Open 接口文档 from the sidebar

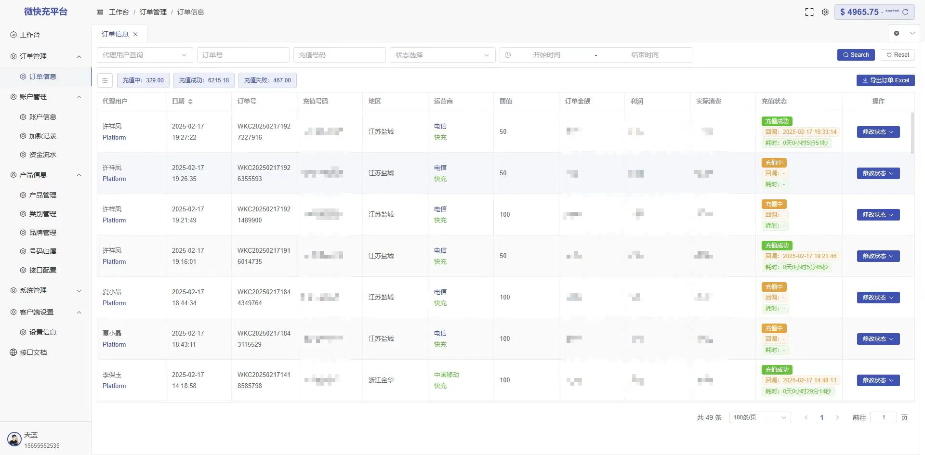(33, 352)
